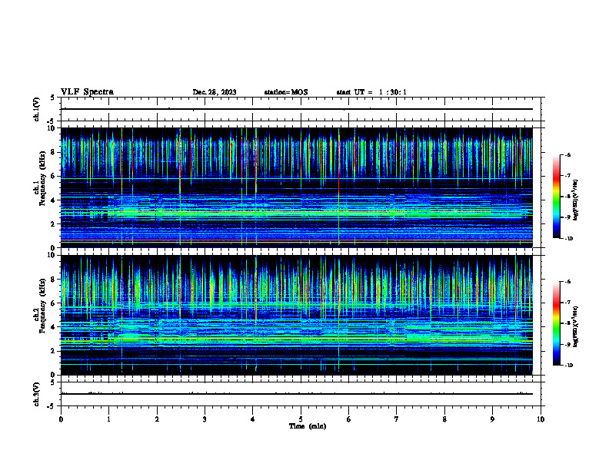Click the "-6" label on ch.1 color scale
Screen dimensions: 609x470
[x=567, y=154]
